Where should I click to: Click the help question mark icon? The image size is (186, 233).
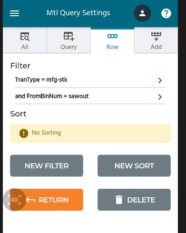click(x=166, y=13)
